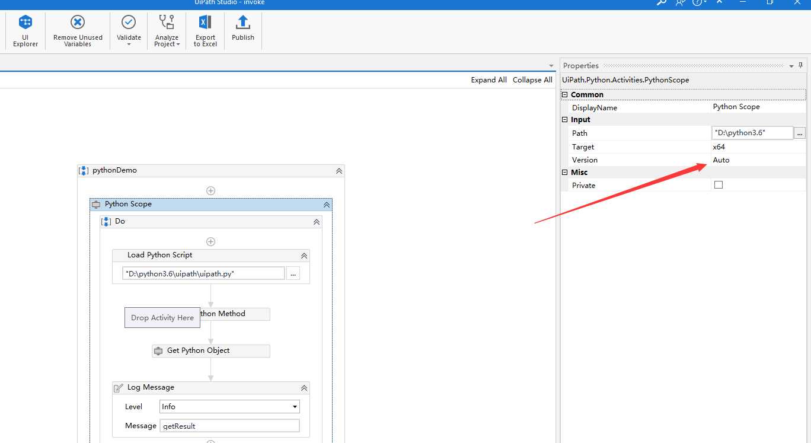811x443 pixels.
Task: Click the DisplayName property label
Action: [595, 108]
